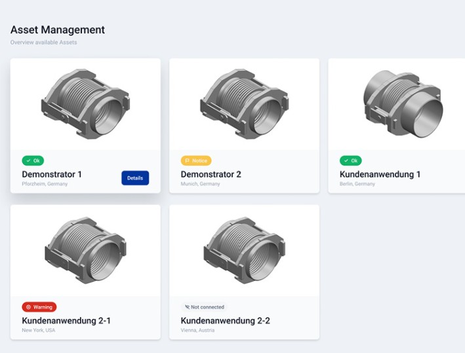The height and width of the screenshot is (353, 465).
Task: Select the Kundenanwendung 2-2 title
Action: tap(225, 320)
